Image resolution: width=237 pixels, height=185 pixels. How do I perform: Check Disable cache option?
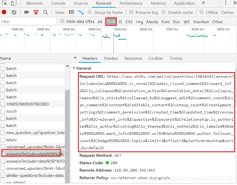pyautogui.click(x=164, y=12)
